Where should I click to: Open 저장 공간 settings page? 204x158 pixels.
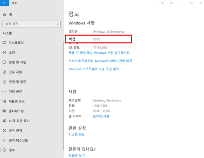click(x=15, y=92)
